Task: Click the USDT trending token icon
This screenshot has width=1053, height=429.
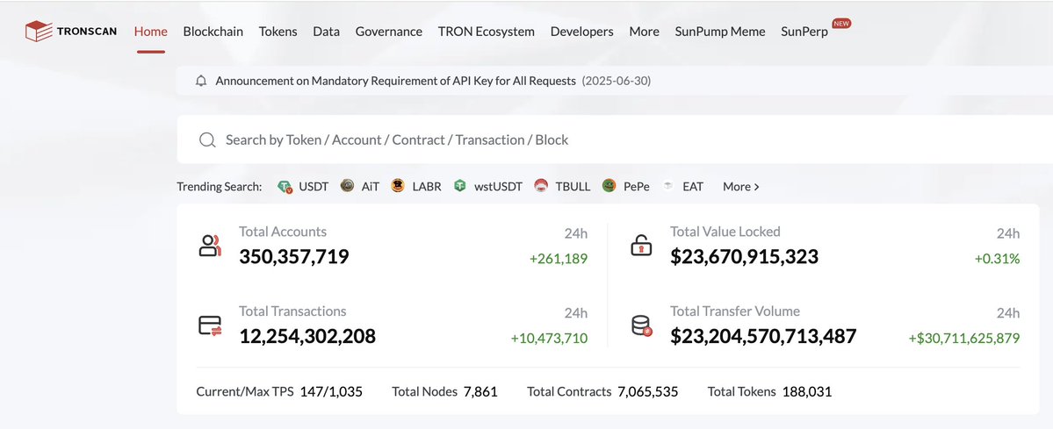Action: [285, 187]
